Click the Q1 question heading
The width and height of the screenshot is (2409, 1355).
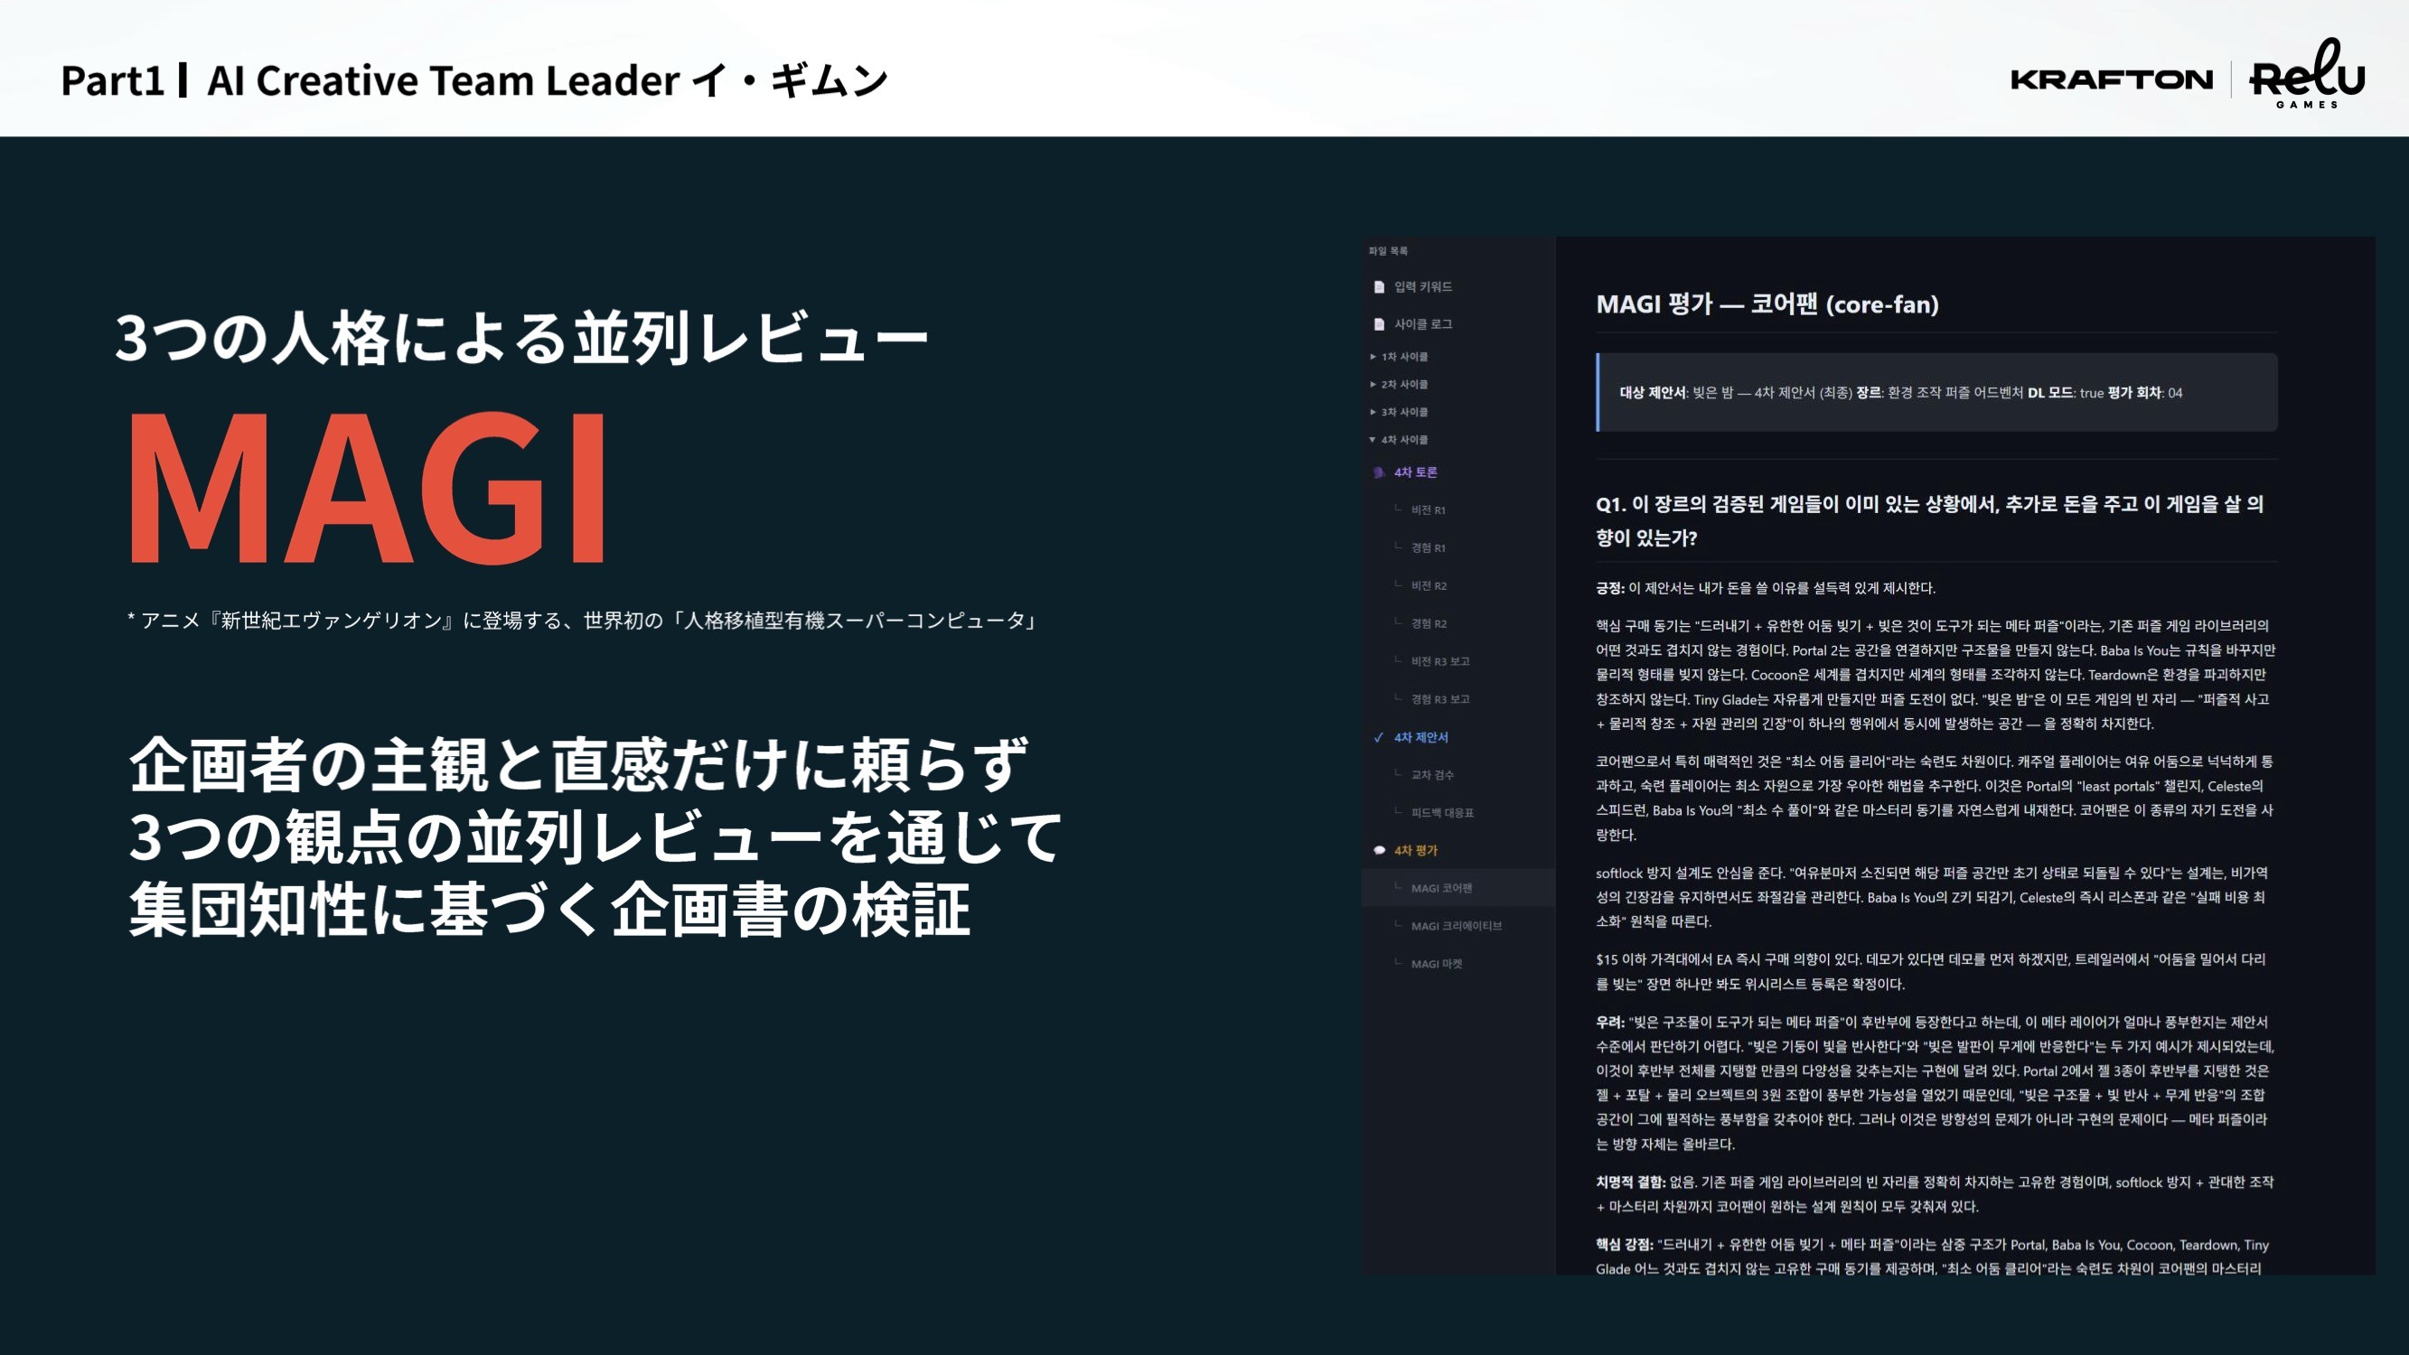click(1930, 521)
